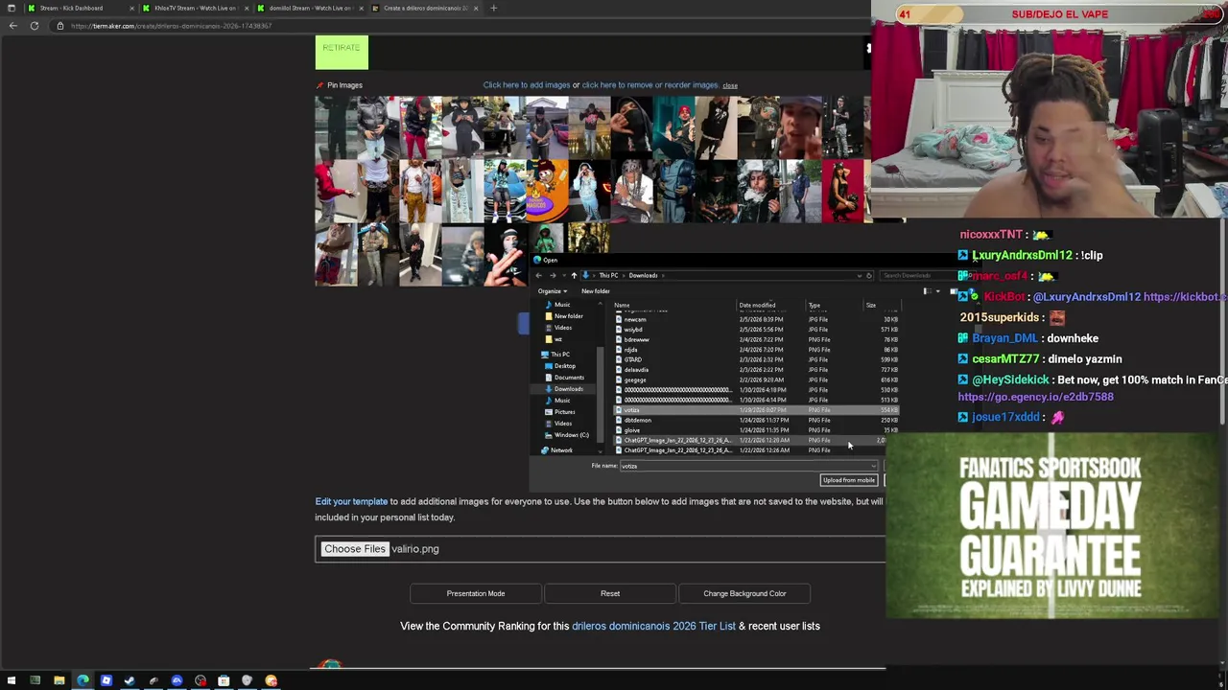Open the recent user lists link

[784, 626]
